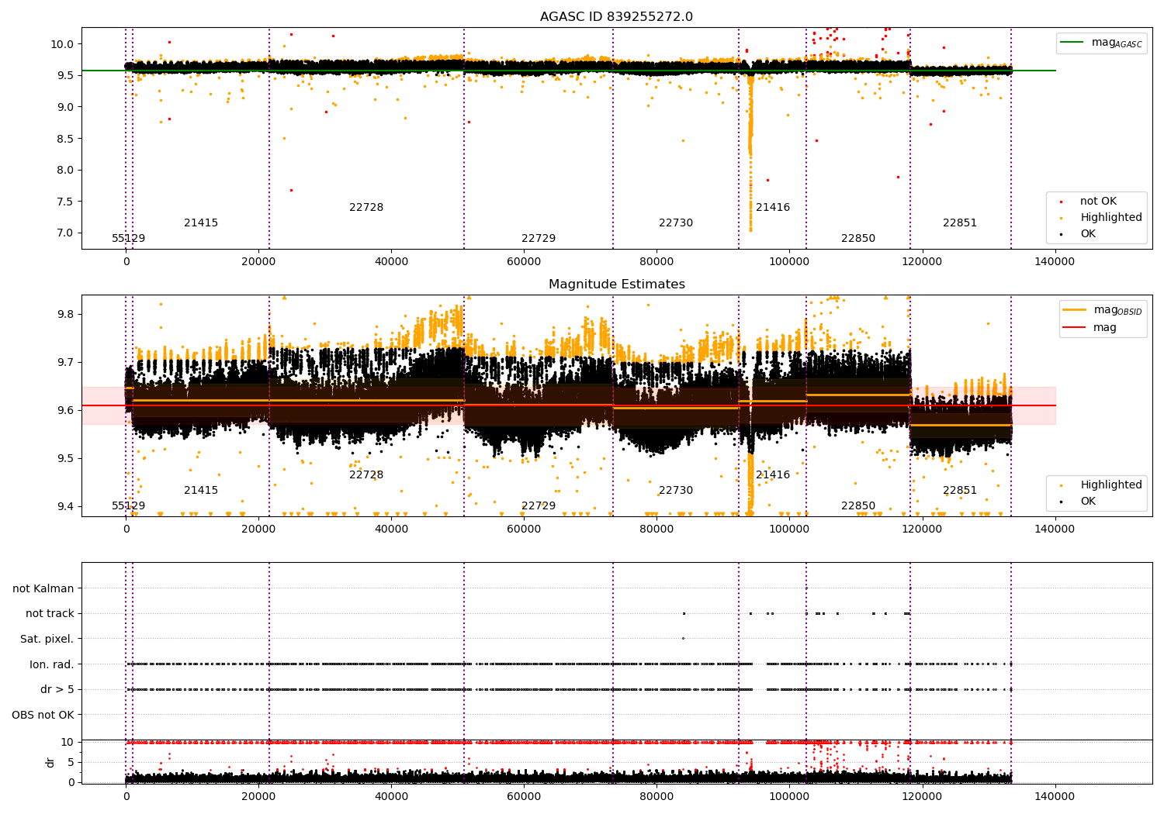Click obsid label 22730 in Magnitude Estimates plot
This screenshot has width=1164, height=814.
point(676,491)
